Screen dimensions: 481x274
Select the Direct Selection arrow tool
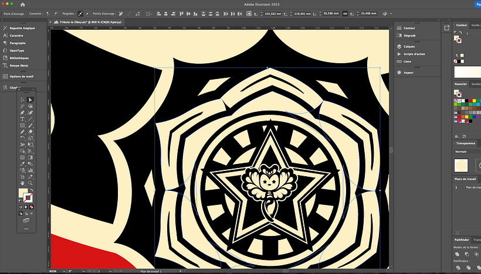tap(31, 100)
